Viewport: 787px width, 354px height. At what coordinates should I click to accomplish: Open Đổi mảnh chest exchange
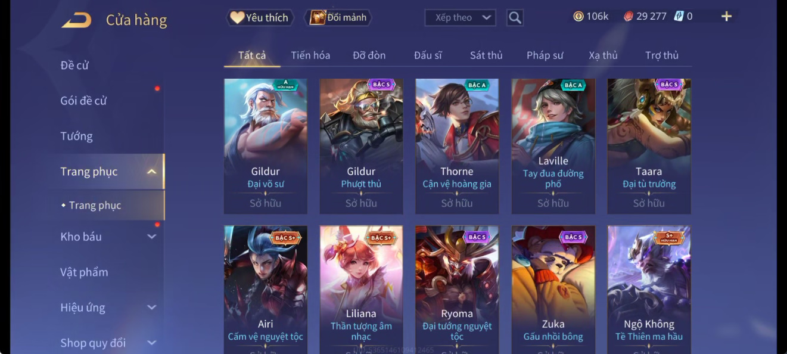[x=338, y=18]
